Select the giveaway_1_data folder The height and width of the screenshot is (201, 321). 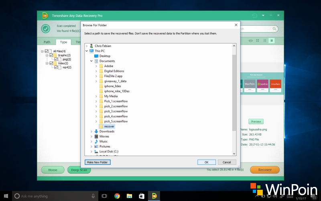pos(115,81)
